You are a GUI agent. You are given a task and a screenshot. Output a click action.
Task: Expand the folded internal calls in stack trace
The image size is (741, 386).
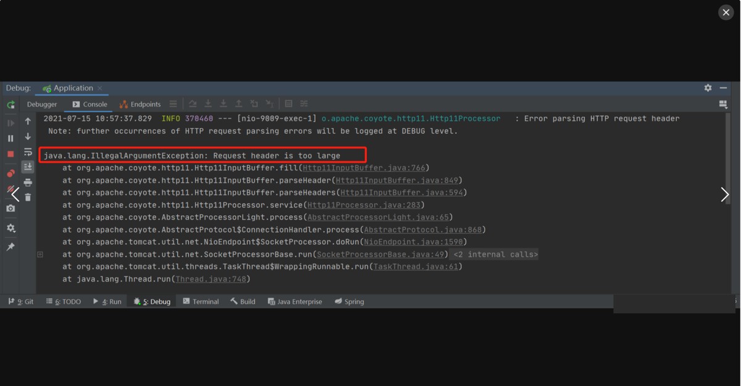[x=40, y=254]
